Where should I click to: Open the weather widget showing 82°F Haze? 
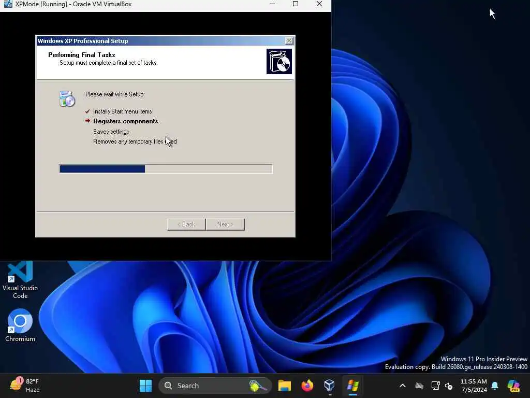click(24, 386)
